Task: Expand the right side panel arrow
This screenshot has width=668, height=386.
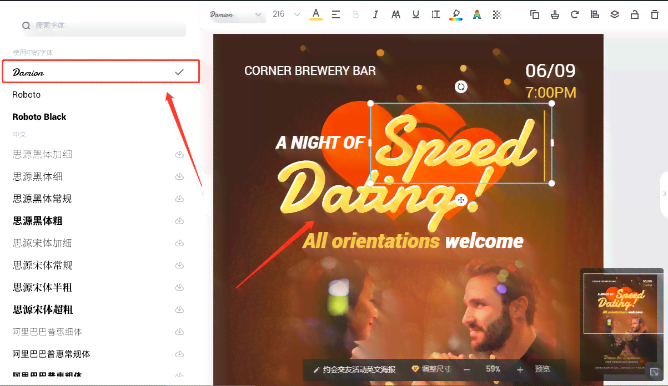Action: 664,194
